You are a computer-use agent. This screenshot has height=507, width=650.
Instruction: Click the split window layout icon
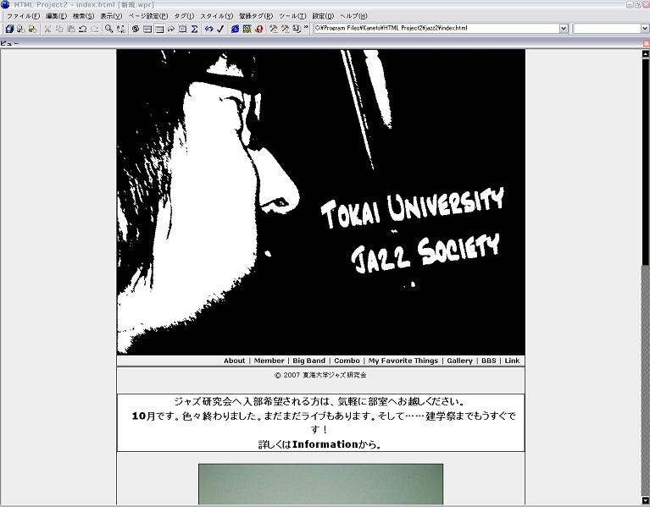click(147, 29)
